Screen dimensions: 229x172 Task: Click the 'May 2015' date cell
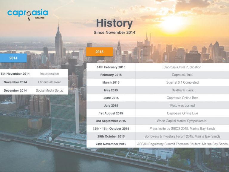pyautogui.click(x=111, y=90)
